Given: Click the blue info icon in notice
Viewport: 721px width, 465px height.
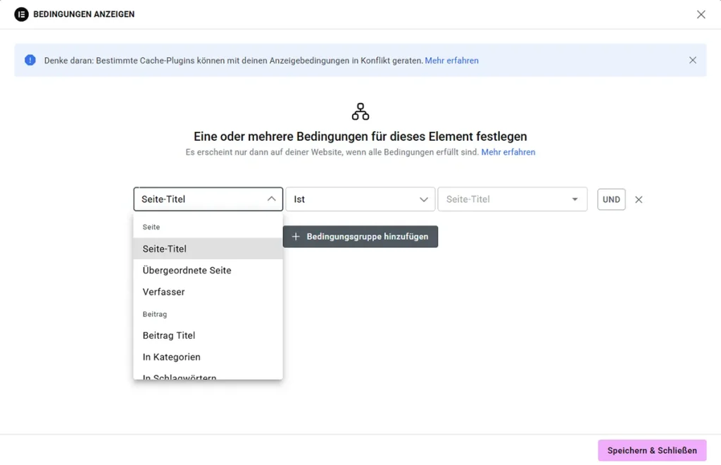Looking at the screenshot, I should tap(30, 61).
